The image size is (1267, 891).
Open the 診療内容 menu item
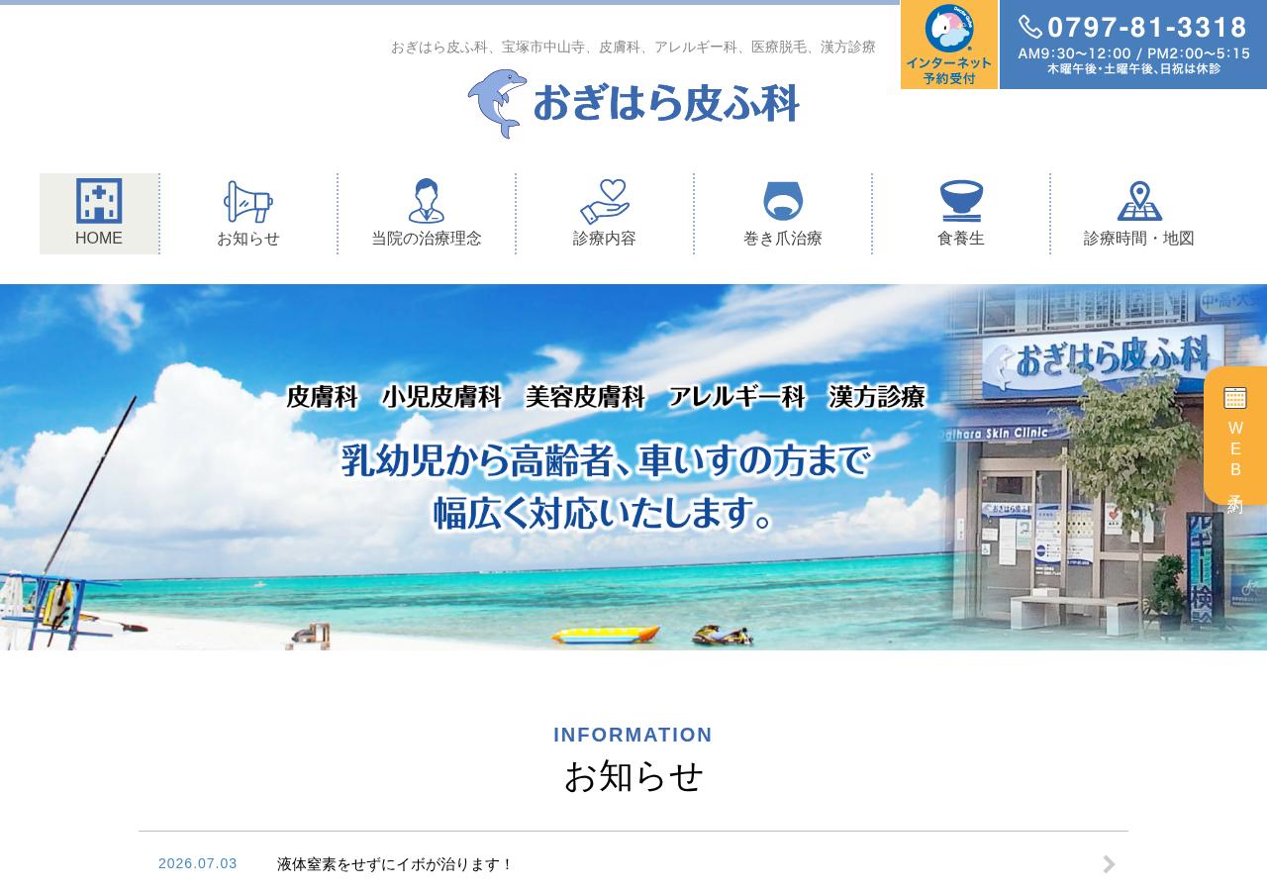605,214
